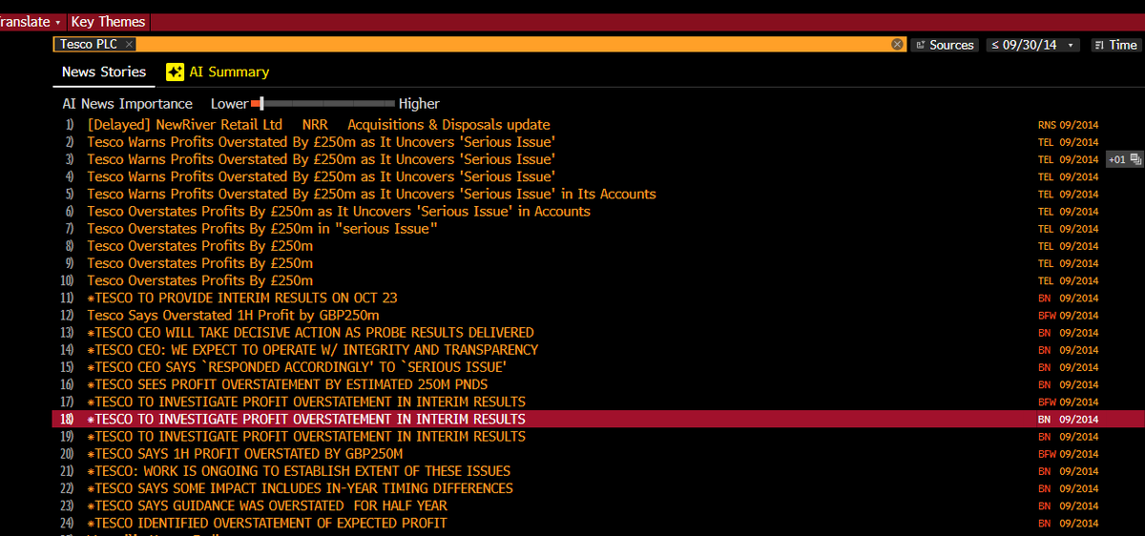Viewport: 1145px width, 536px height.
Task: Open story 3 Tesco Warns Profits Overstated
Action: (x=321, y=159)
